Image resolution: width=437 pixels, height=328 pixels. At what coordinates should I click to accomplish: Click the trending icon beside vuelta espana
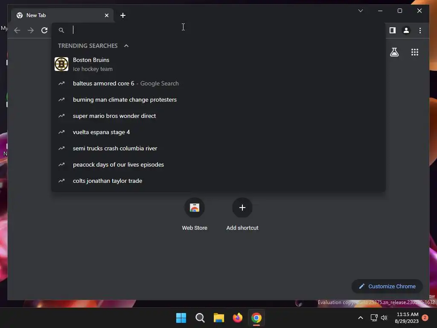(x=61, y=132)
